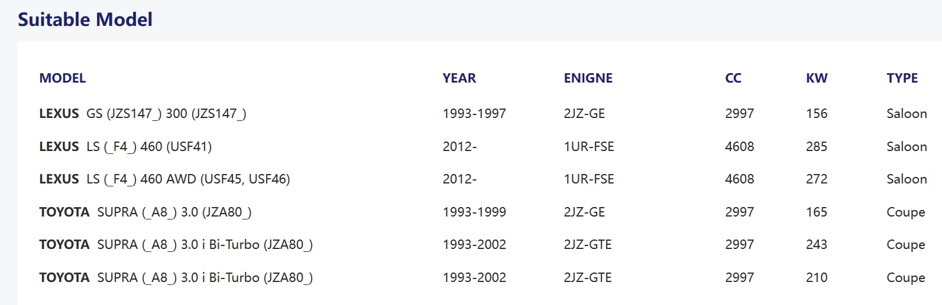Click the Suitable Model heading

pyautogui.click(x=85, y=20)
